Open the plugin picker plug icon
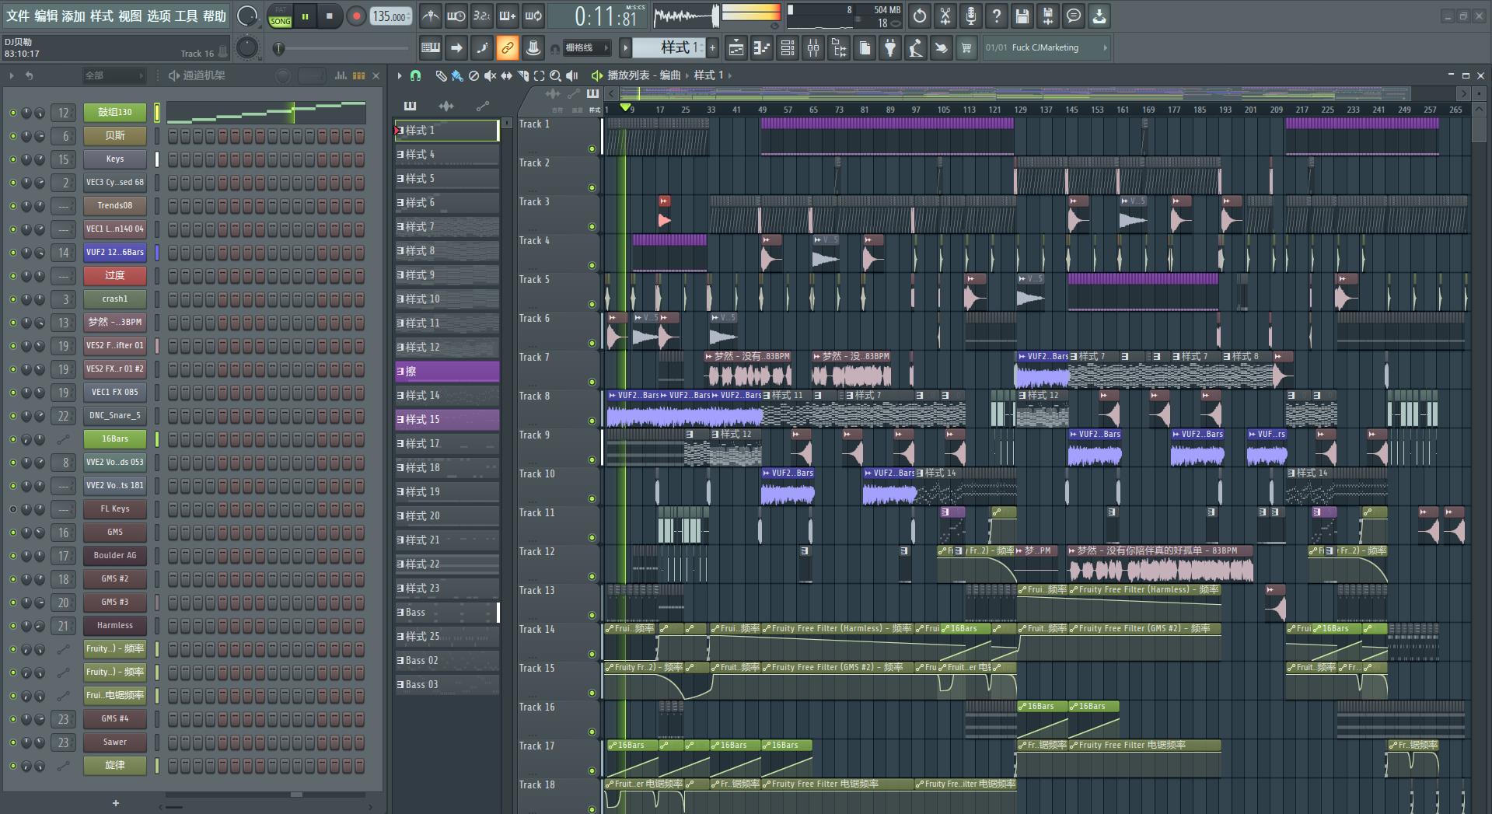The height and width of the screenshot is (814, 1492). pos(890,48)
